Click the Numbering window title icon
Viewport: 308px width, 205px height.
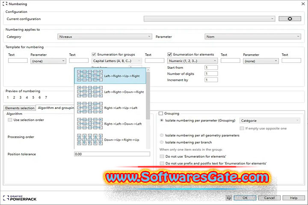tap(5, 4)
